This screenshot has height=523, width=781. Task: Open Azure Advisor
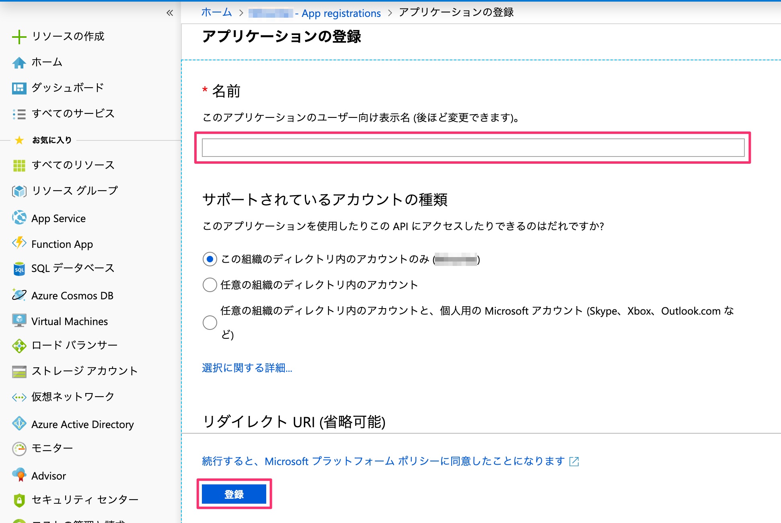48,476
